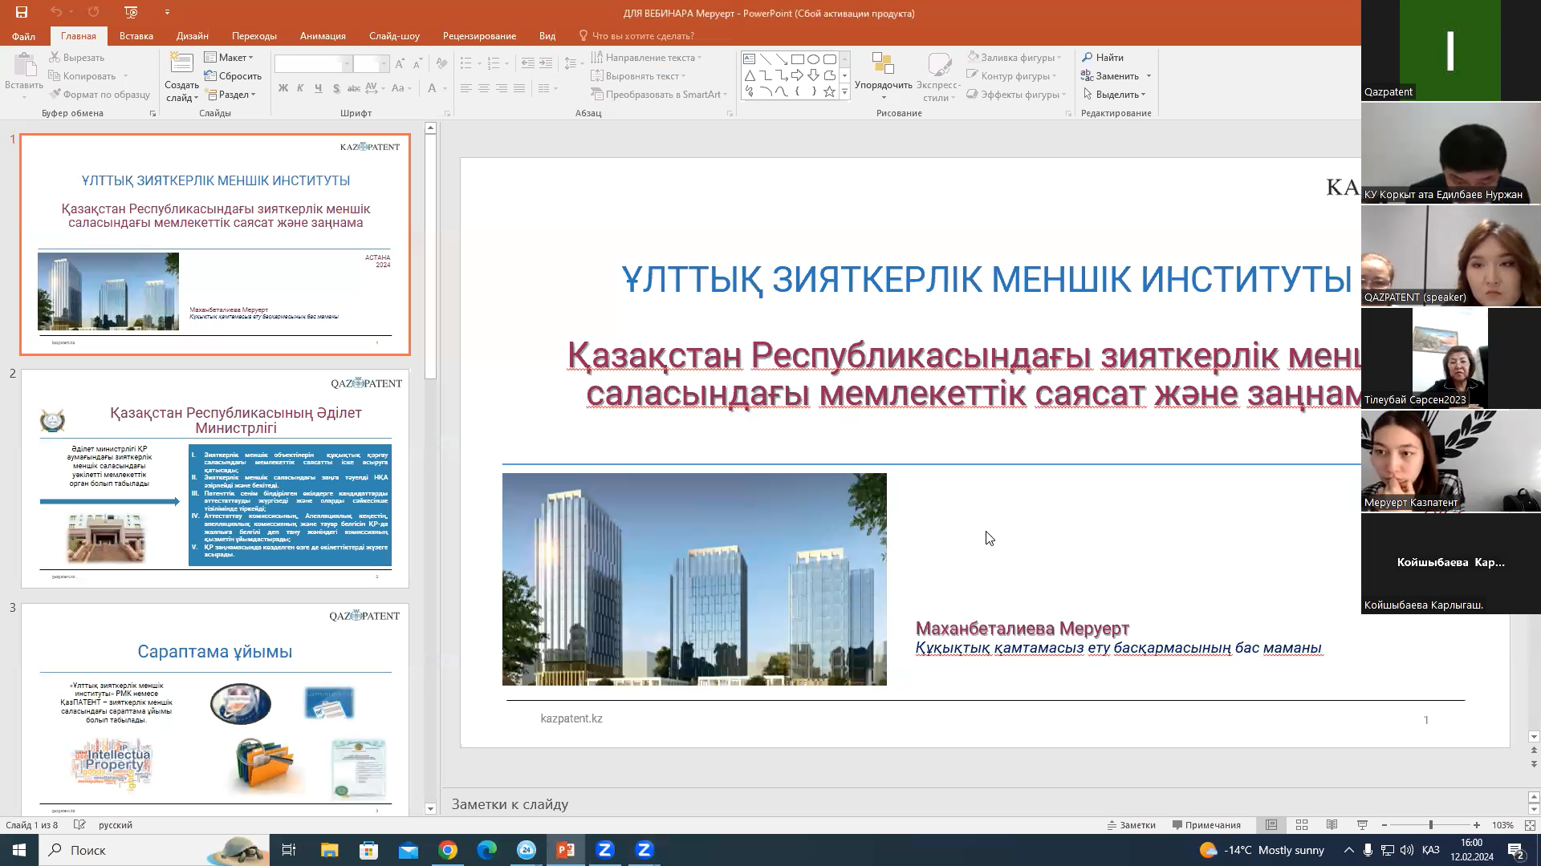Open the Вставка ribbon tab

click(136, 36)
